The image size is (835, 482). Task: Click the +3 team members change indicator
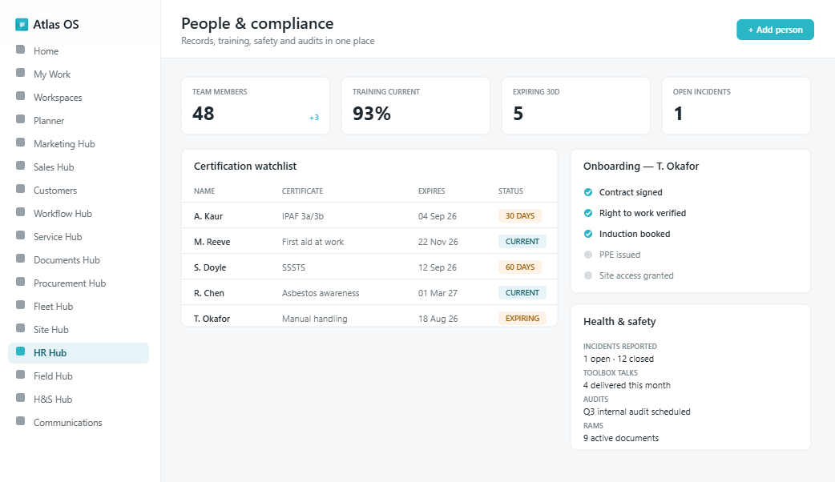(x=314, y=118)
